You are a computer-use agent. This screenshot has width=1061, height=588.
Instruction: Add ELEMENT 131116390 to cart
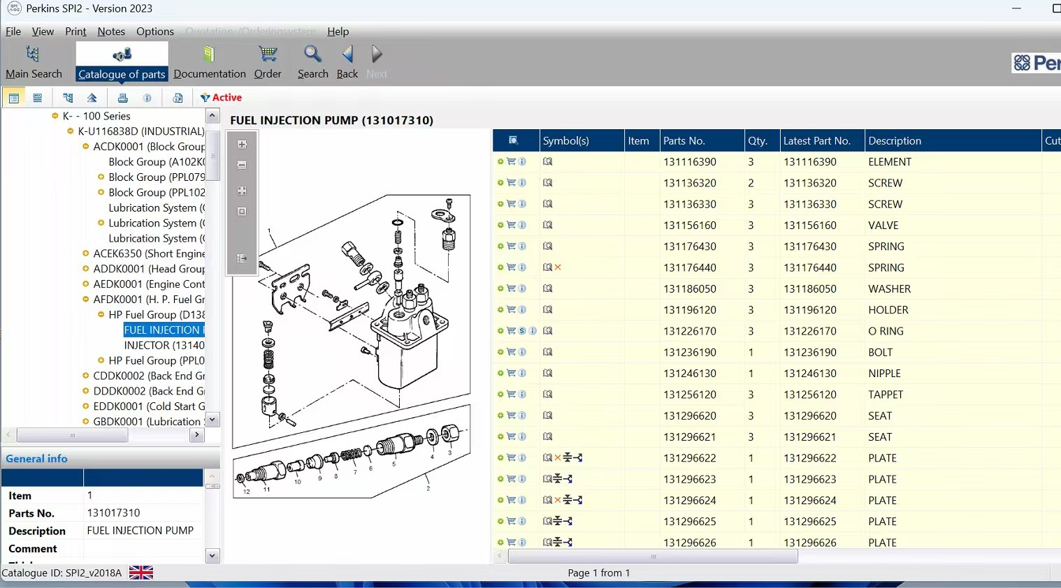tap(511, 162)
